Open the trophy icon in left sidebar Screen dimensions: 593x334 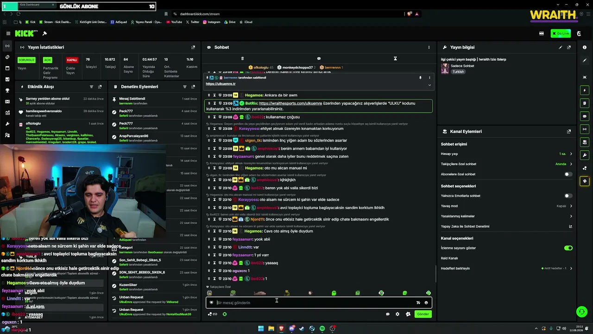(x=7, y=90)
